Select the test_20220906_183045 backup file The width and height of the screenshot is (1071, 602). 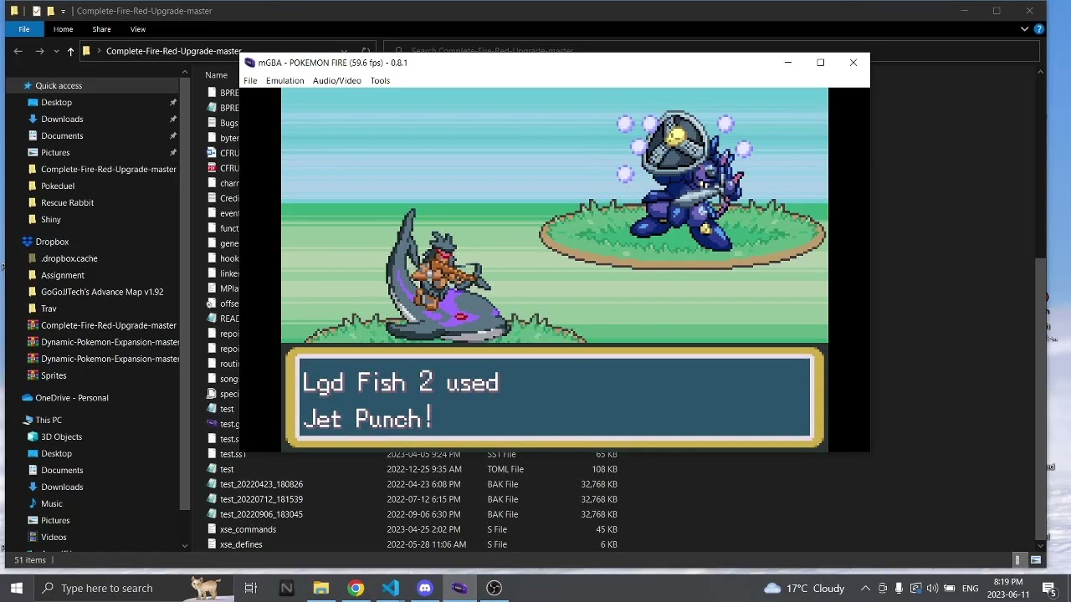click(261, 514)
